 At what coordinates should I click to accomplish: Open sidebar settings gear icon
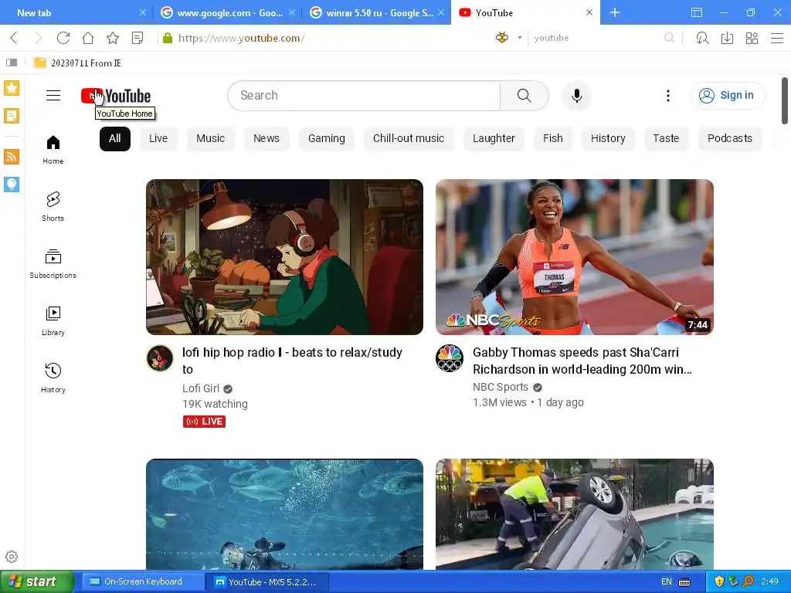[x=12, y=557]
